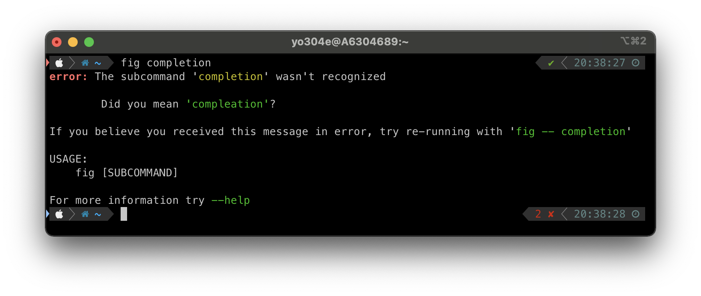Select the green checkmark success indicator
The height and width of the screenshot is (296, 701).
click(x=550, y=63)
